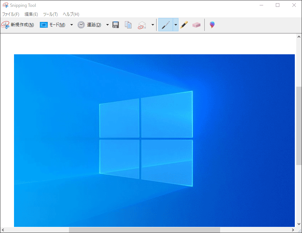Click the 新規作成(N) new snip button

pyautogui.click(x=18, y=25)
